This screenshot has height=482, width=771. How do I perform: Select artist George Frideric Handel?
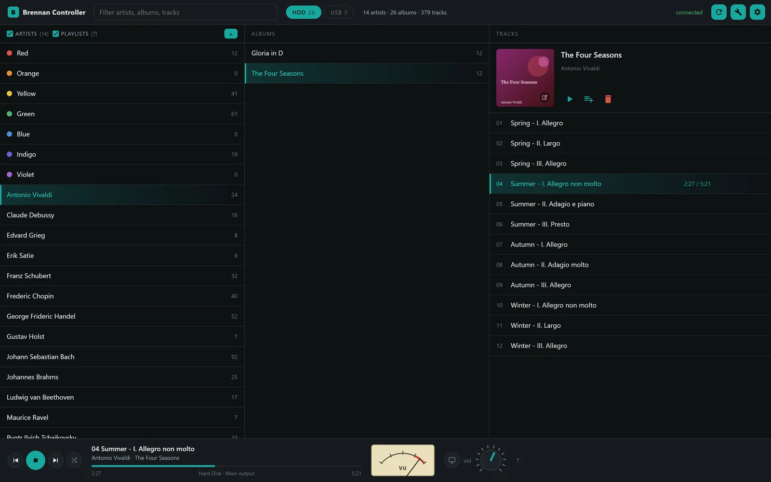tap(122, 316)
